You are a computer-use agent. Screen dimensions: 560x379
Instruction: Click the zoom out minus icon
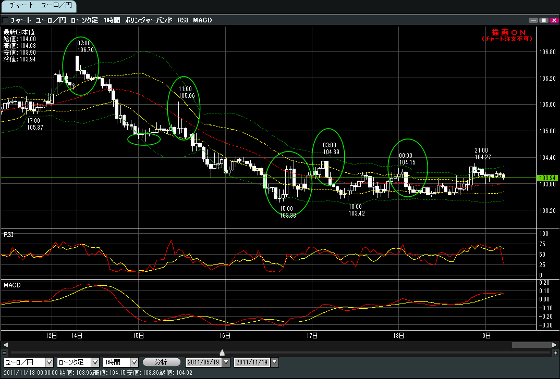[4, 353]
